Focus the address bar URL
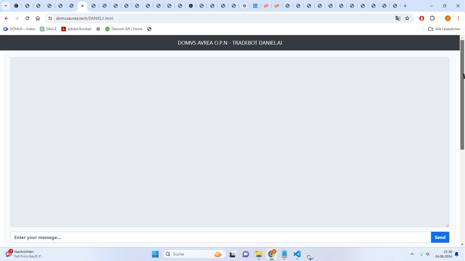 tap(85, 18)
